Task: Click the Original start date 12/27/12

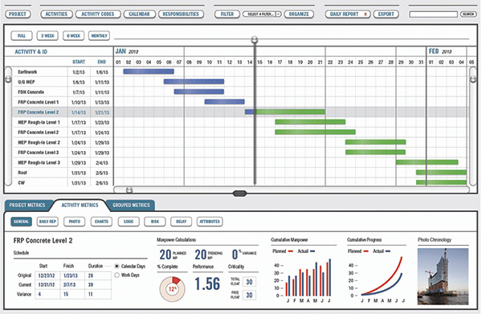Action: tap(47, 275)
